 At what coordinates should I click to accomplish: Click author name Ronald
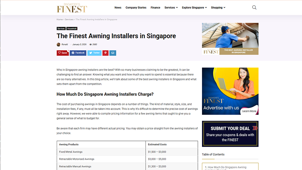(x=65, y=45)
